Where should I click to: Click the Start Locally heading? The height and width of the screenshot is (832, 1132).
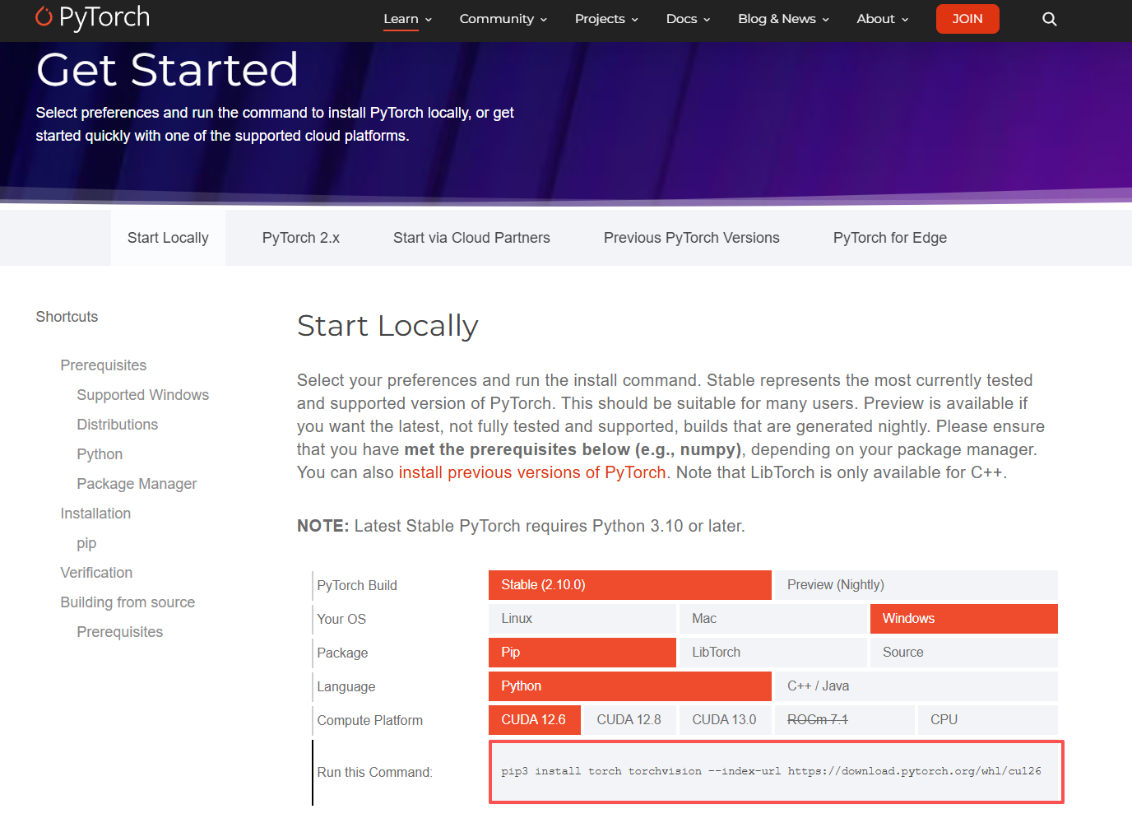click(387, 326)
